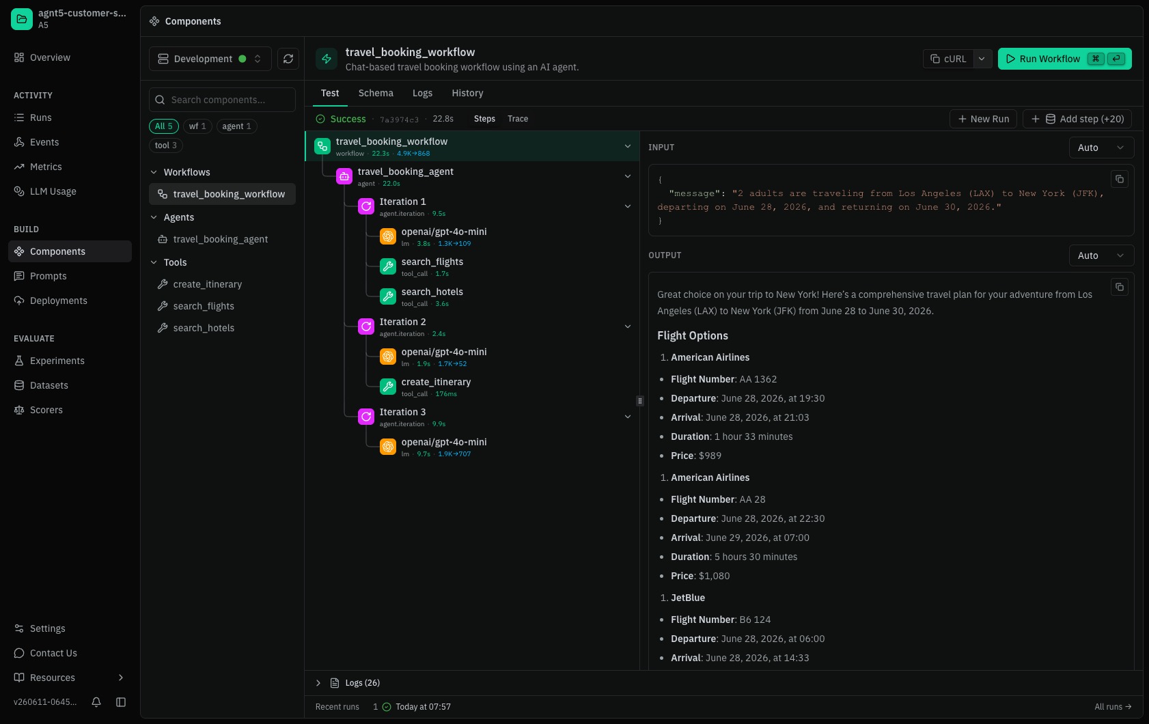Switch to the Schema tab
The height and width of the screenshot is (724, 1149).
[376, 93]
